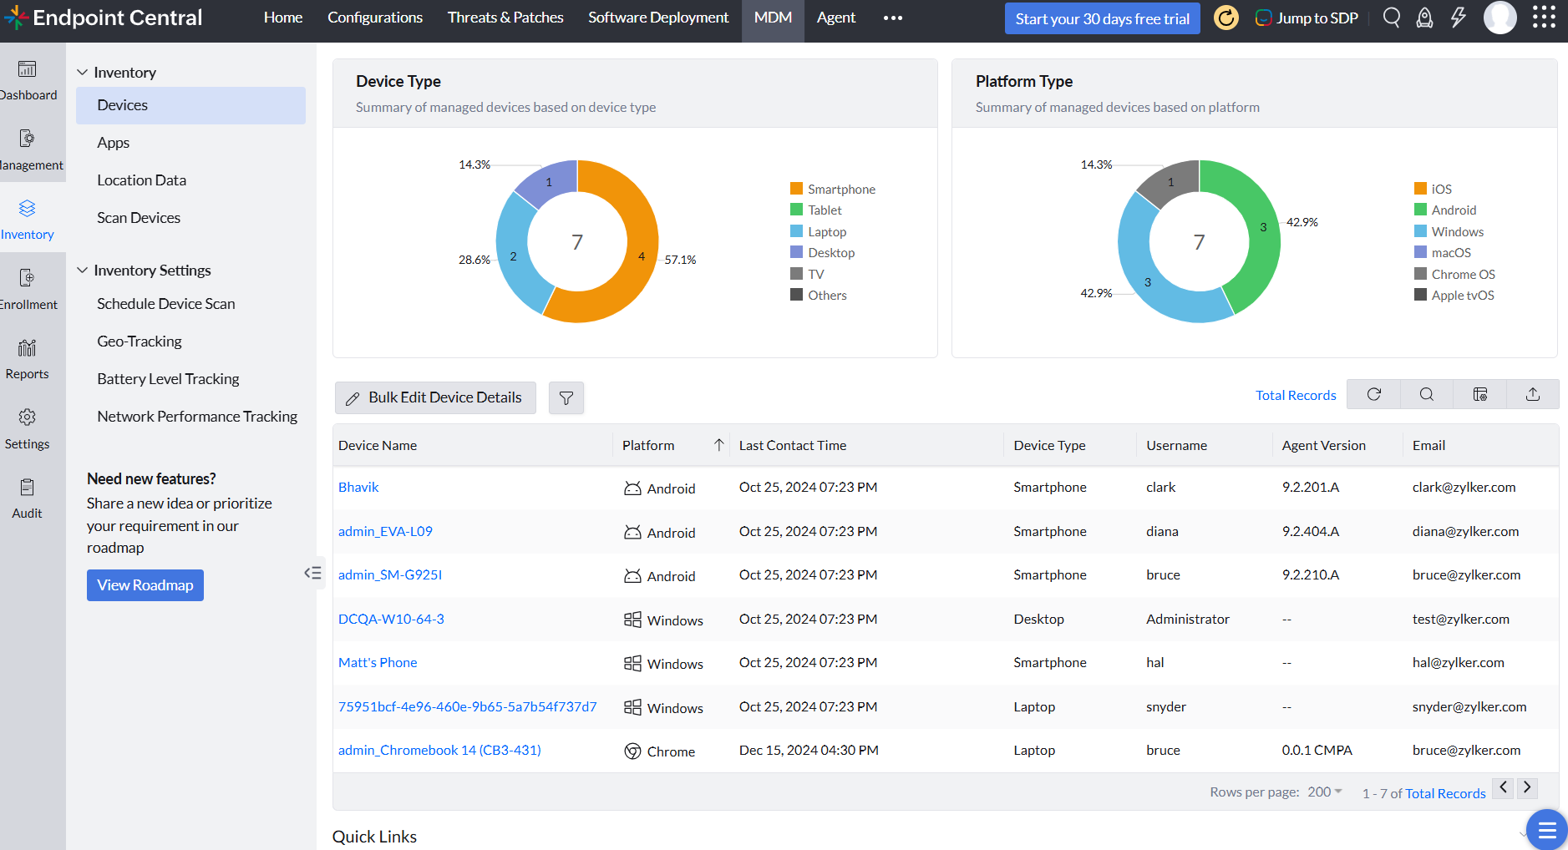Open Apps in Inventory tree
The height and width of the screenshot is (850, 1568).
pyautogui.click(x=114, y=143)
